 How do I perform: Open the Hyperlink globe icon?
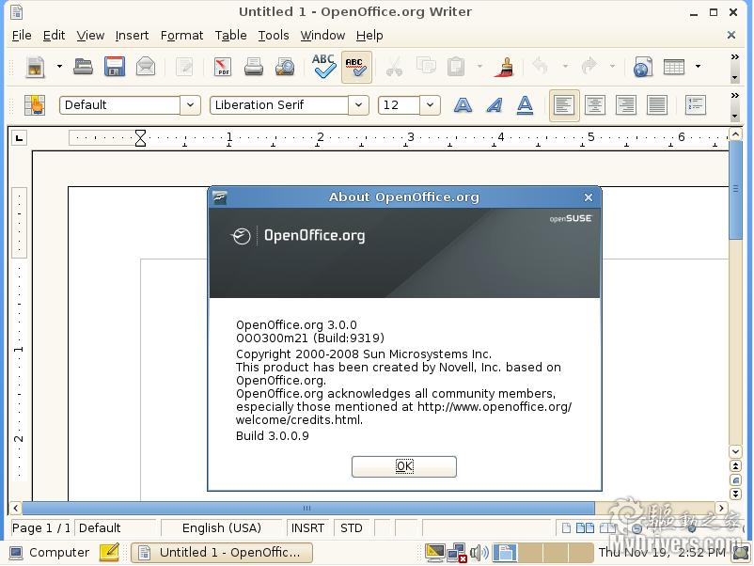[642, 67]
